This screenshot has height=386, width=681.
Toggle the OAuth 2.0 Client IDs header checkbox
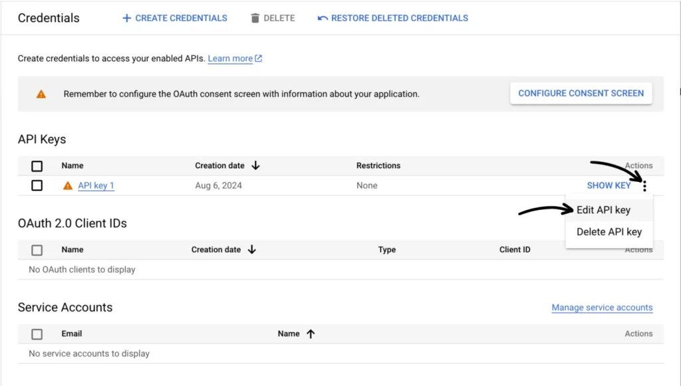[x=37, y=250]
